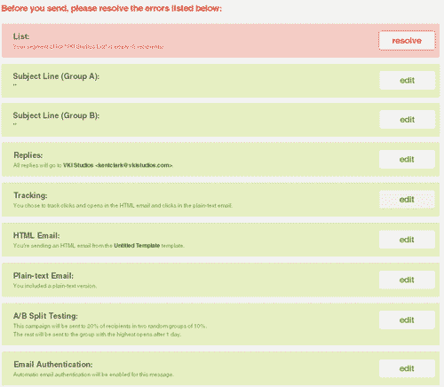Click the Plain-text Email row heading
This screenshot has width=444, height=387.
pyautogui.click(x=44, y=276)
